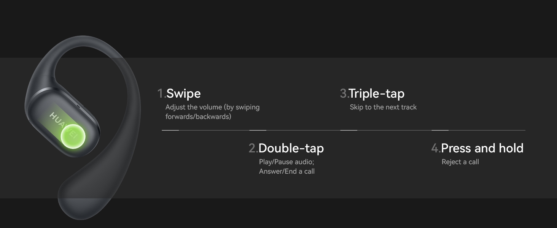The image size is (557, 228).
Task: Select the "Double-tap" heading
Action: point(291,148)
